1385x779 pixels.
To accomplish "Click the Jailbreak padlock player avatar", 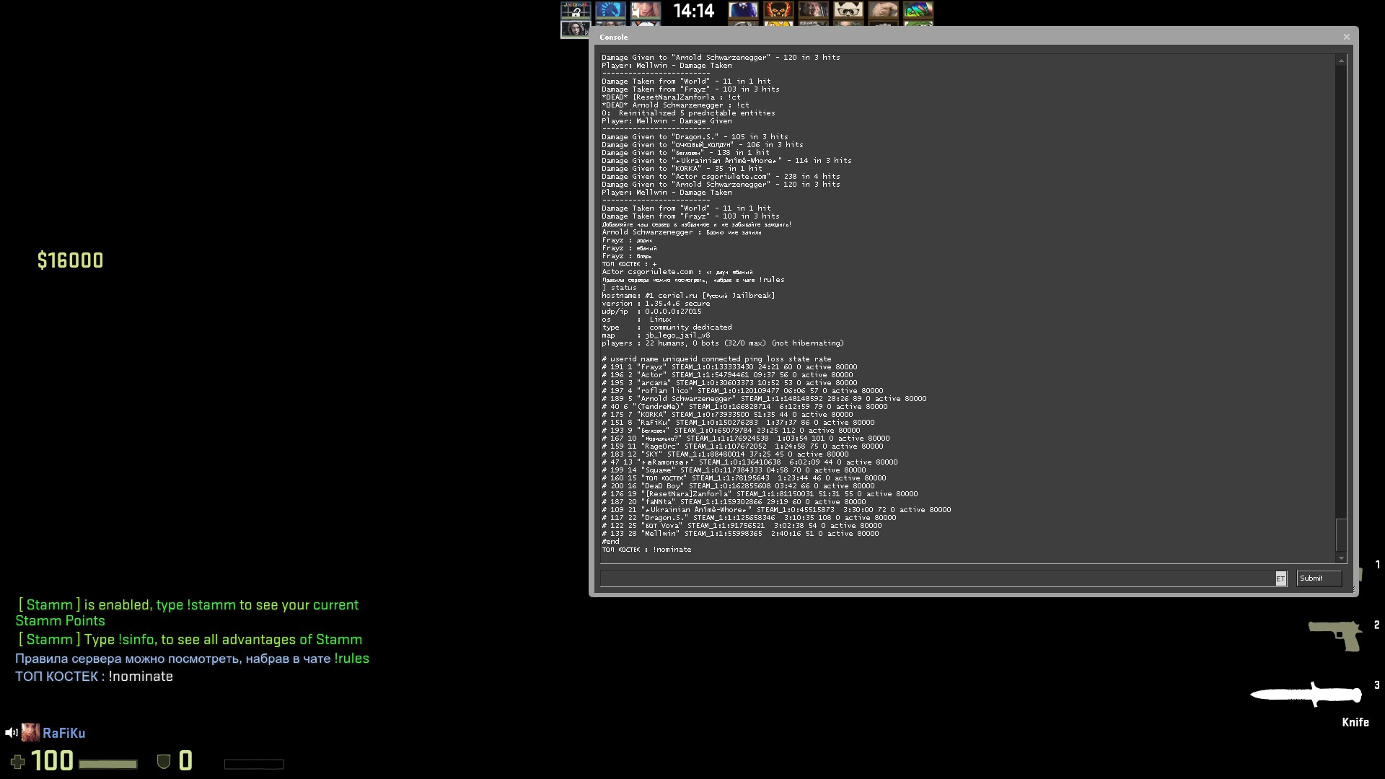I will coord(576,9).
